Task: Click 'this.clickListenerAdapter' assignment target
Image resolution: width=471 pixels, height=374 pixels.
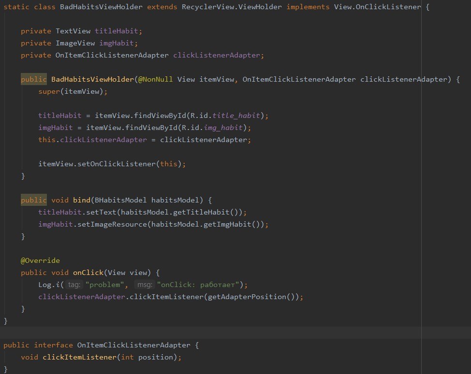Action: click(92, 140)
